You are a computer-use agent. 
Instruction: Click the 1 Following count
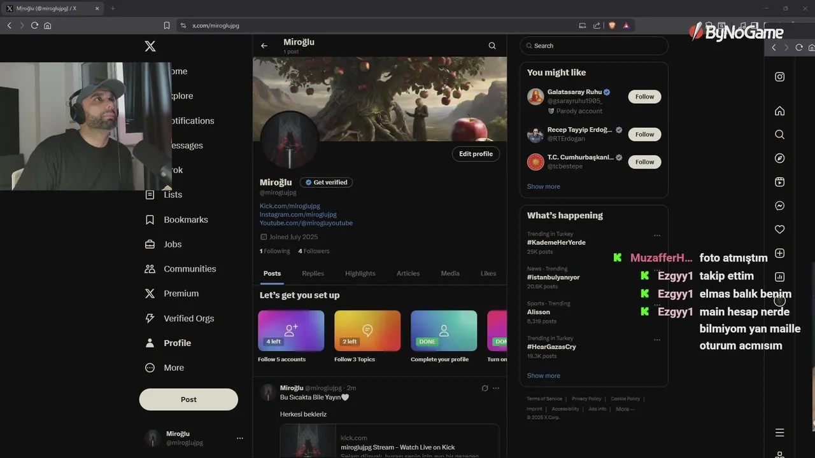coord(274,251)
